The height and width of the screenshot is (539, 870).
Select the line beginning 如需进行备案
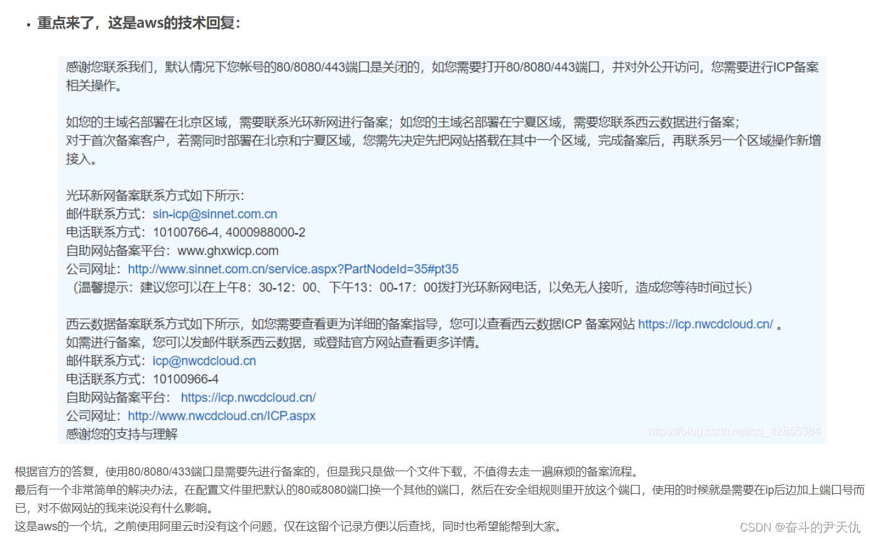tap(273, 343)
